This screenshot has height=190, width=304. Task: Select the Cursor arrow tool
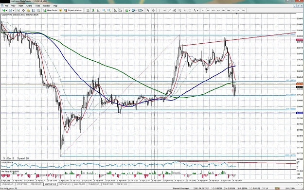(148, 10)
